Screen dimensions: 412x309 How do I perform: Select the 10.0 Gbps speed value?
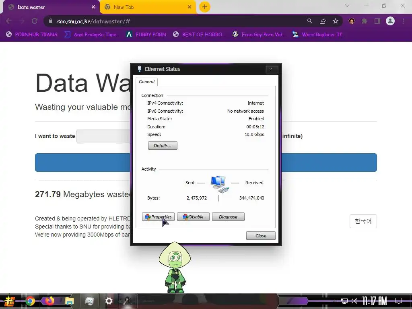click(x=254, y=134)
